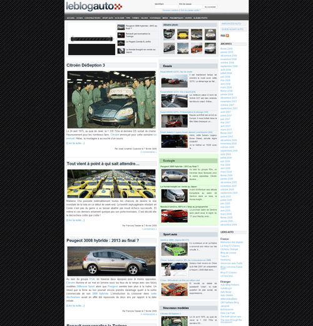The width and height of the screenshot is (313, 326).
Task: Click the Devenez membre link
Action: (x=170, y=10)
